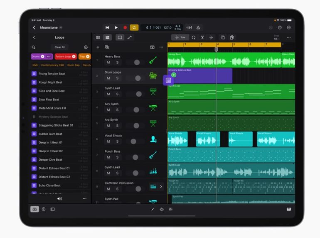Open search in the Loops browser
The width and height of the screenshot is (320, 238).
click(x=34, y=47)
